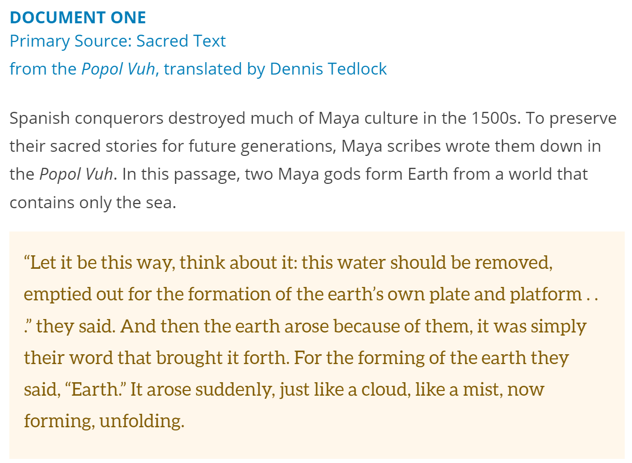The width and height of the screenshot is (632, 463).
Task: Click the final words 'forming, unfolding.'
Action: coord(104,421)
